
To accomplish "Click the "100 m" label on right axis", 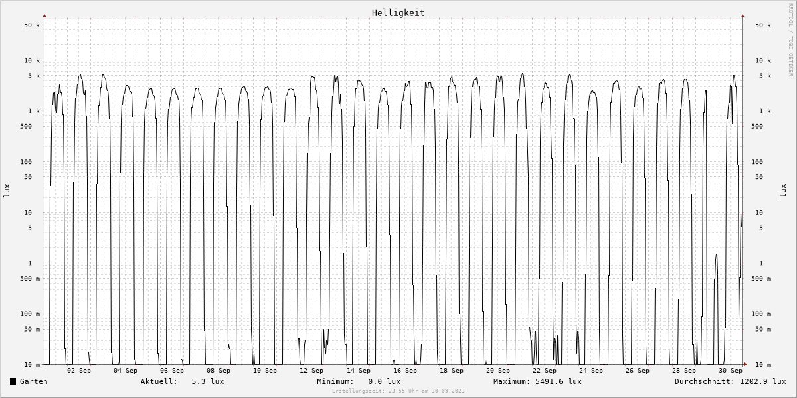I will [x=761, y=314].
